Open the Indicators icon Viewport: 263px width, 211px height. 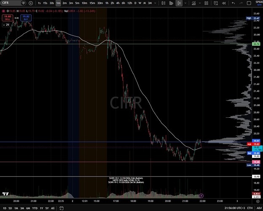tap(194, 3)
